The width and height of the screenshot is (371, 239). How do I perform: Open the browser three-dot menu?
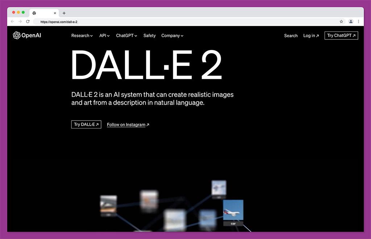click(x=359, y=21)
